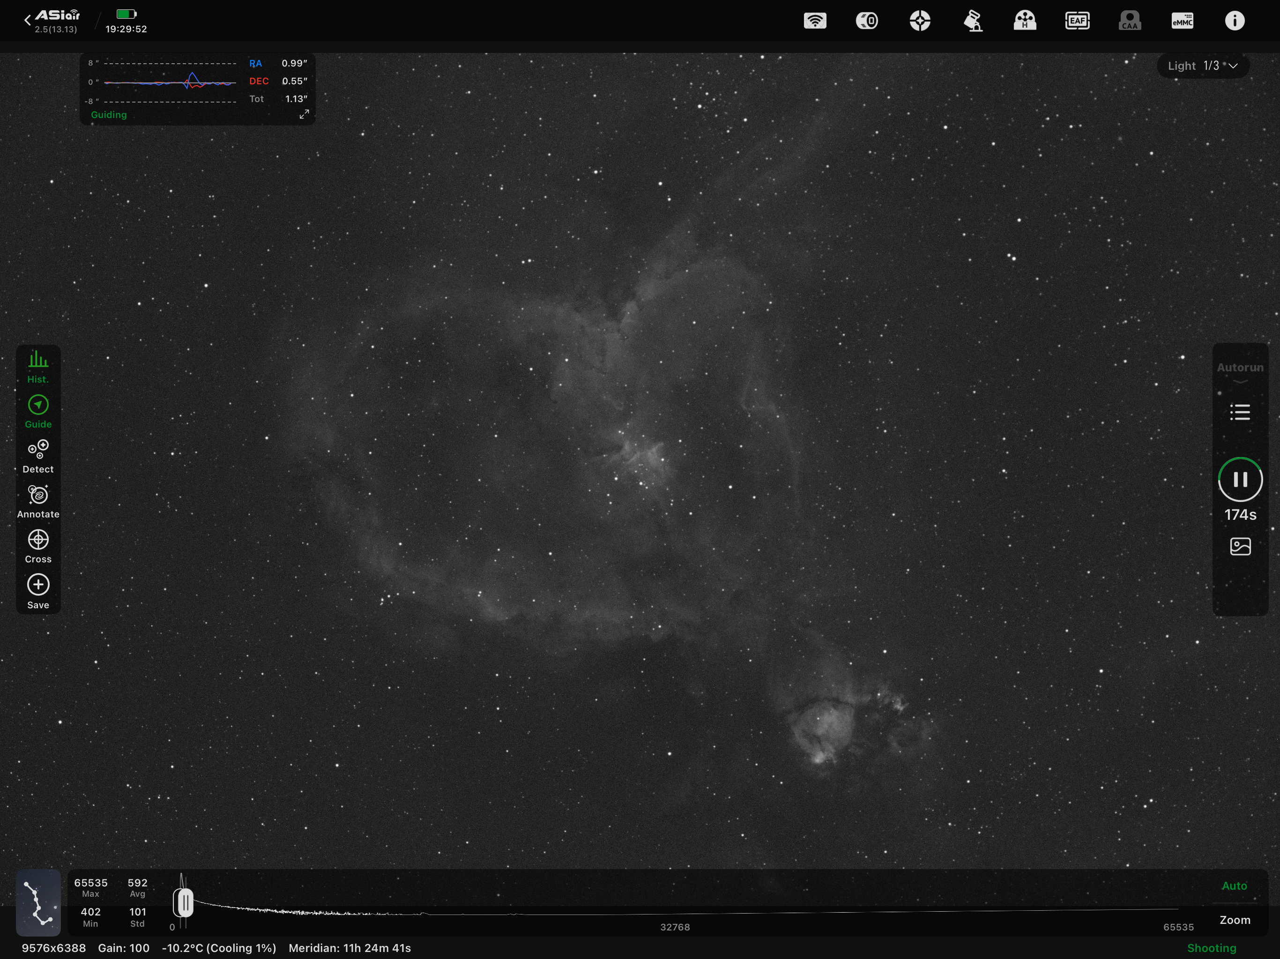Switch to image preview thumbnails
This screenshot has width=1280, height=959.
pos(1240,546)
